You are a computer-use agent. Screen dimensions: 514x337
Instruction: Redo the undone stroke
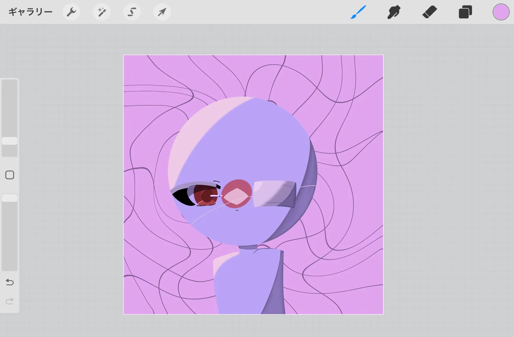click(x=10, y=301)
